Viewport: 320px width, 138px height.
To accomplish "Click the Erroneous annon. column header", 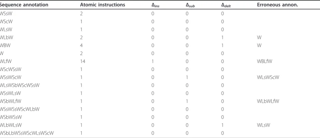I will [x=278, y=5].
